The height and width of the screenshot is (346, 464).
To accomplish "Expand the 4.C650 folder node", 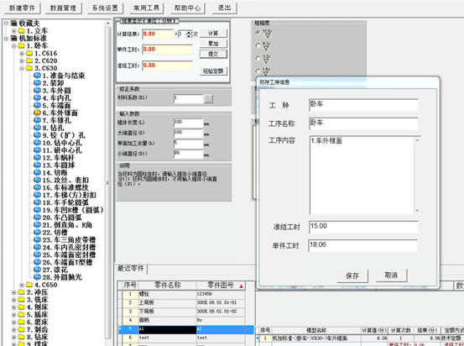I will tap(22, 285).
